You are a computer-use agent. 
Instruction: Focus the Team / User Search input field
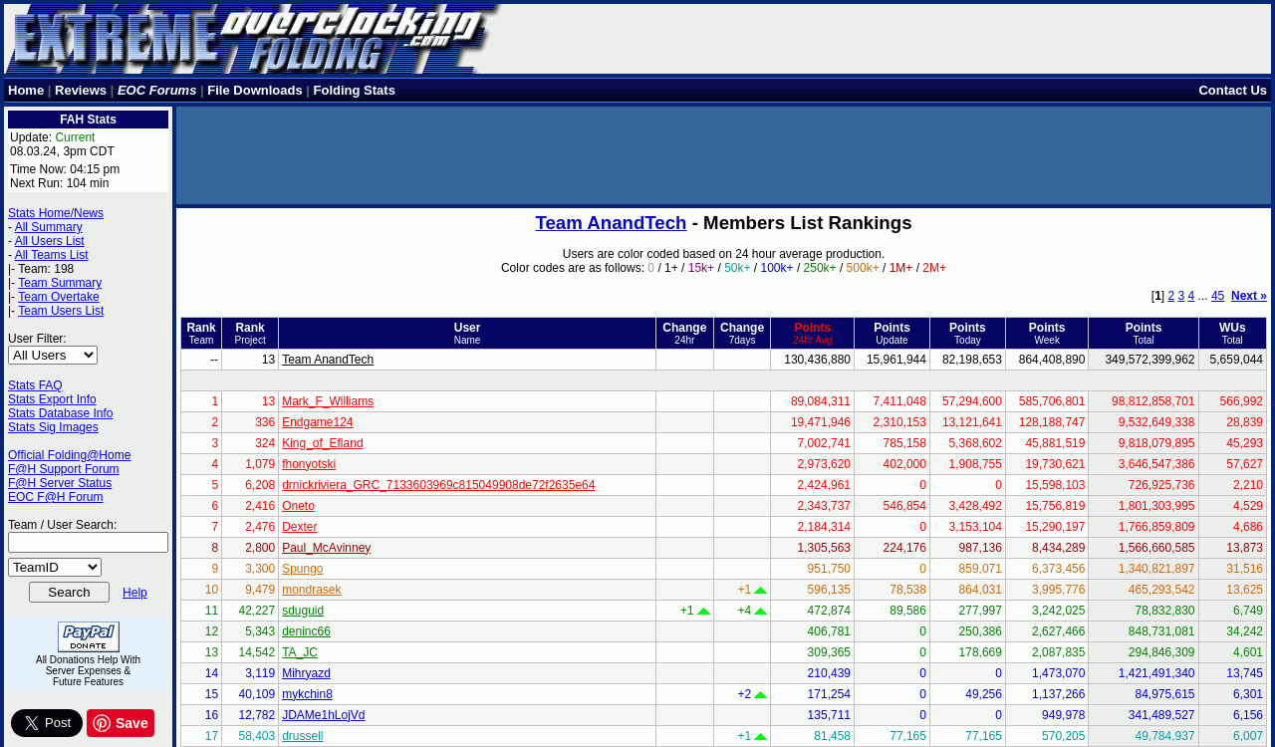pyautogui.click(x=88, y=542)
